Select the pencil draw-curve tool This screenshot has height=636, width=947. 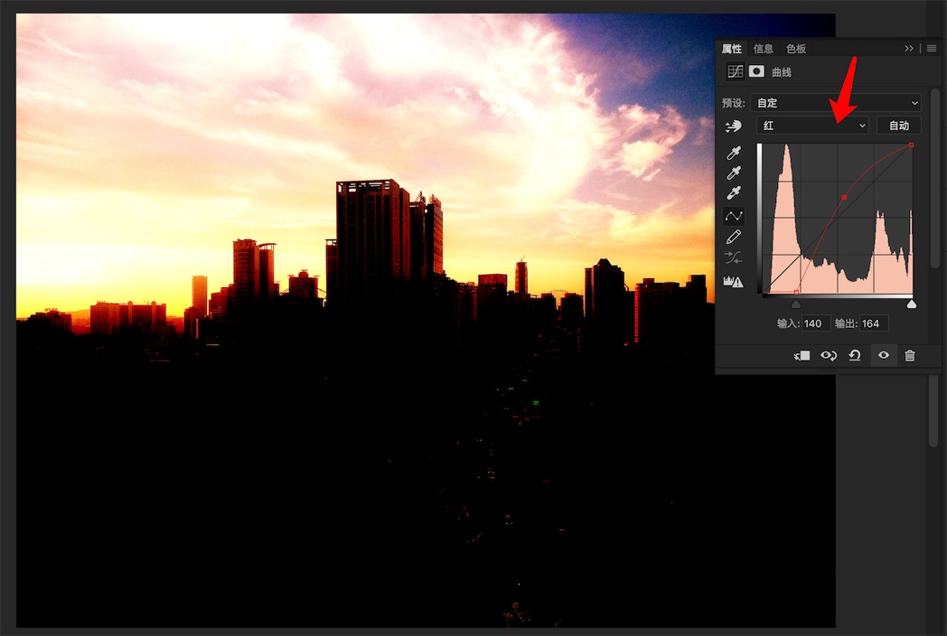(734, 237)
